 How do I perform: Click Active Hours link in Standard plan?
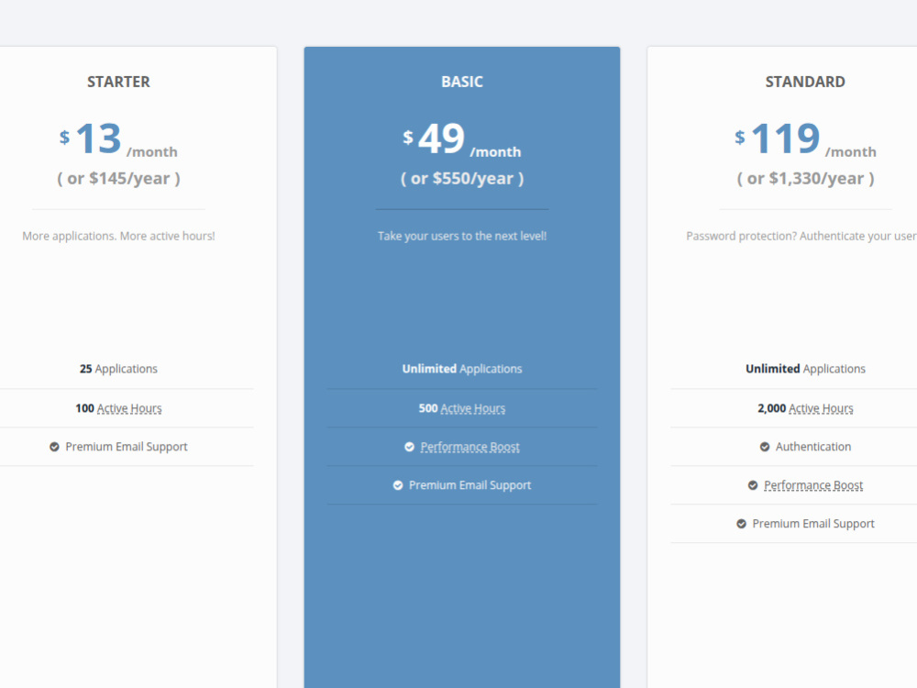click(x=821, y=408)
